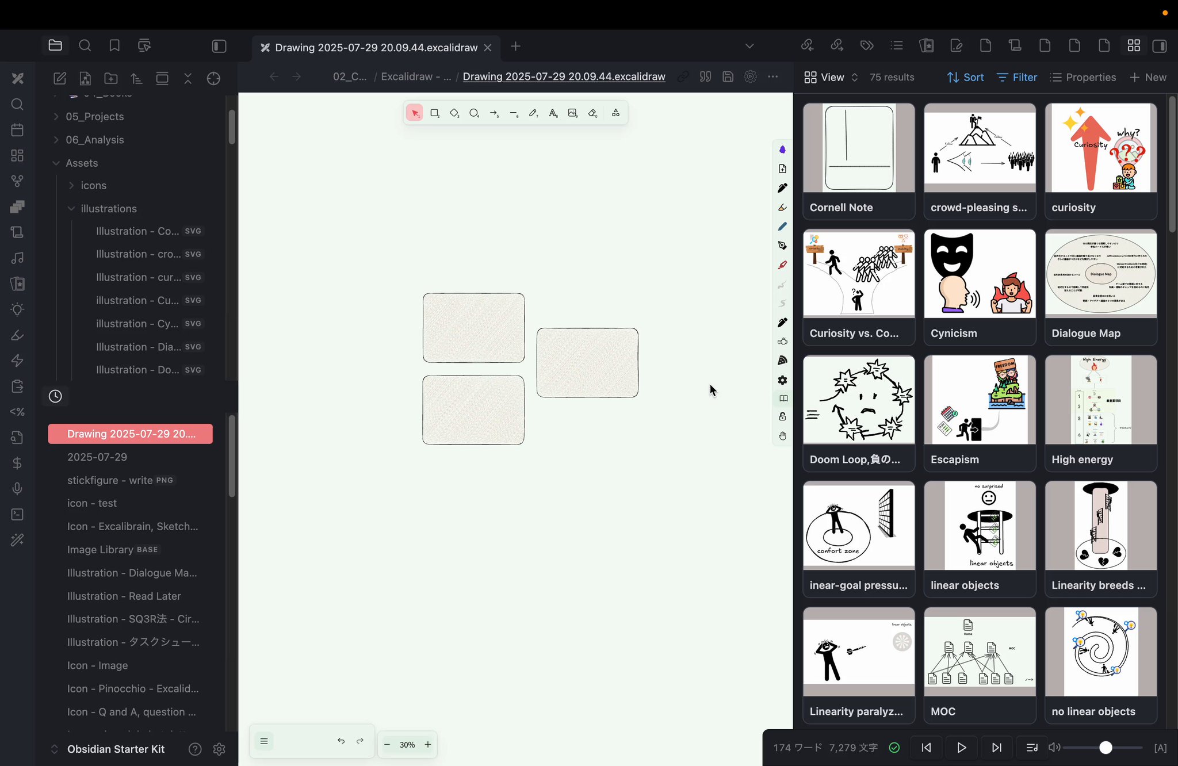Select the Rectangle tool in Excalidraw toolbar

pos(435,113)
